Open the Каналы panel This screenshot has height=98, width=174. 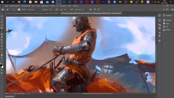(x=167, y=30)
